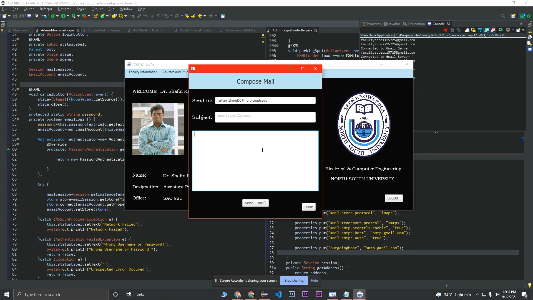533x300 pixels.
Task: Clear the Console output
Action: click(467, 30)
